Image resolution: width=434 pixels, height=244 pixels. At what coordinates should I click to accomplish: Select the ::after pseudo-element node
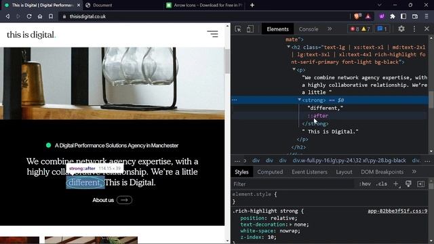(x=318, y=116)
